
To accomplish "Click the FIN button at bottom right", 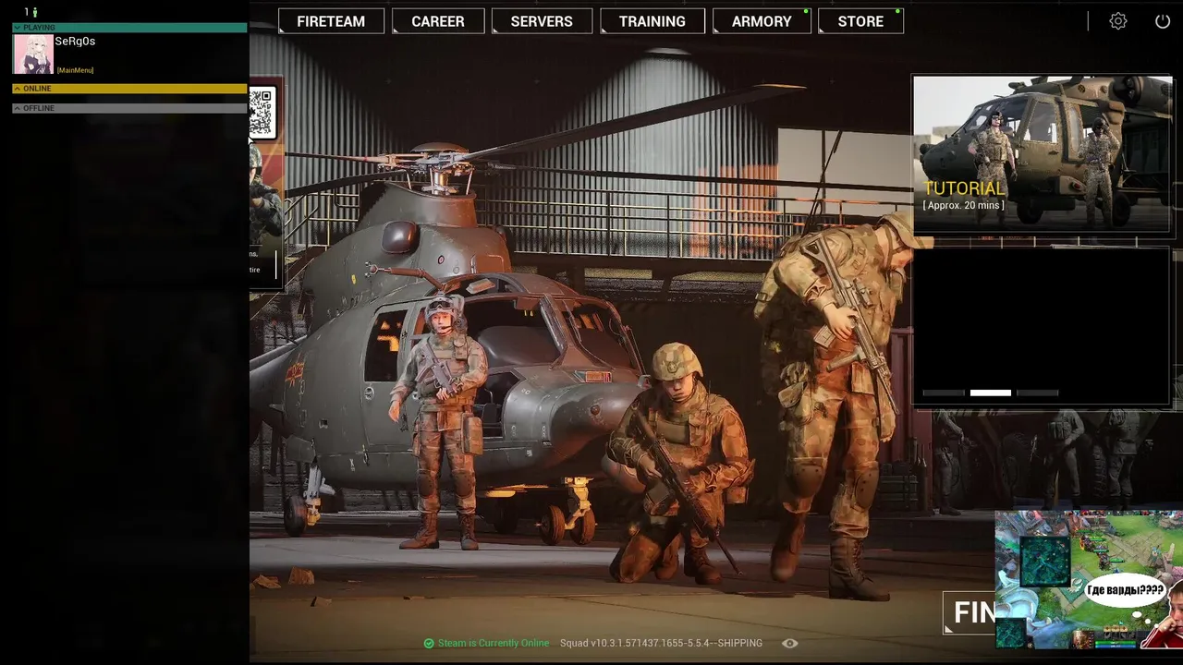I will 970,613.
